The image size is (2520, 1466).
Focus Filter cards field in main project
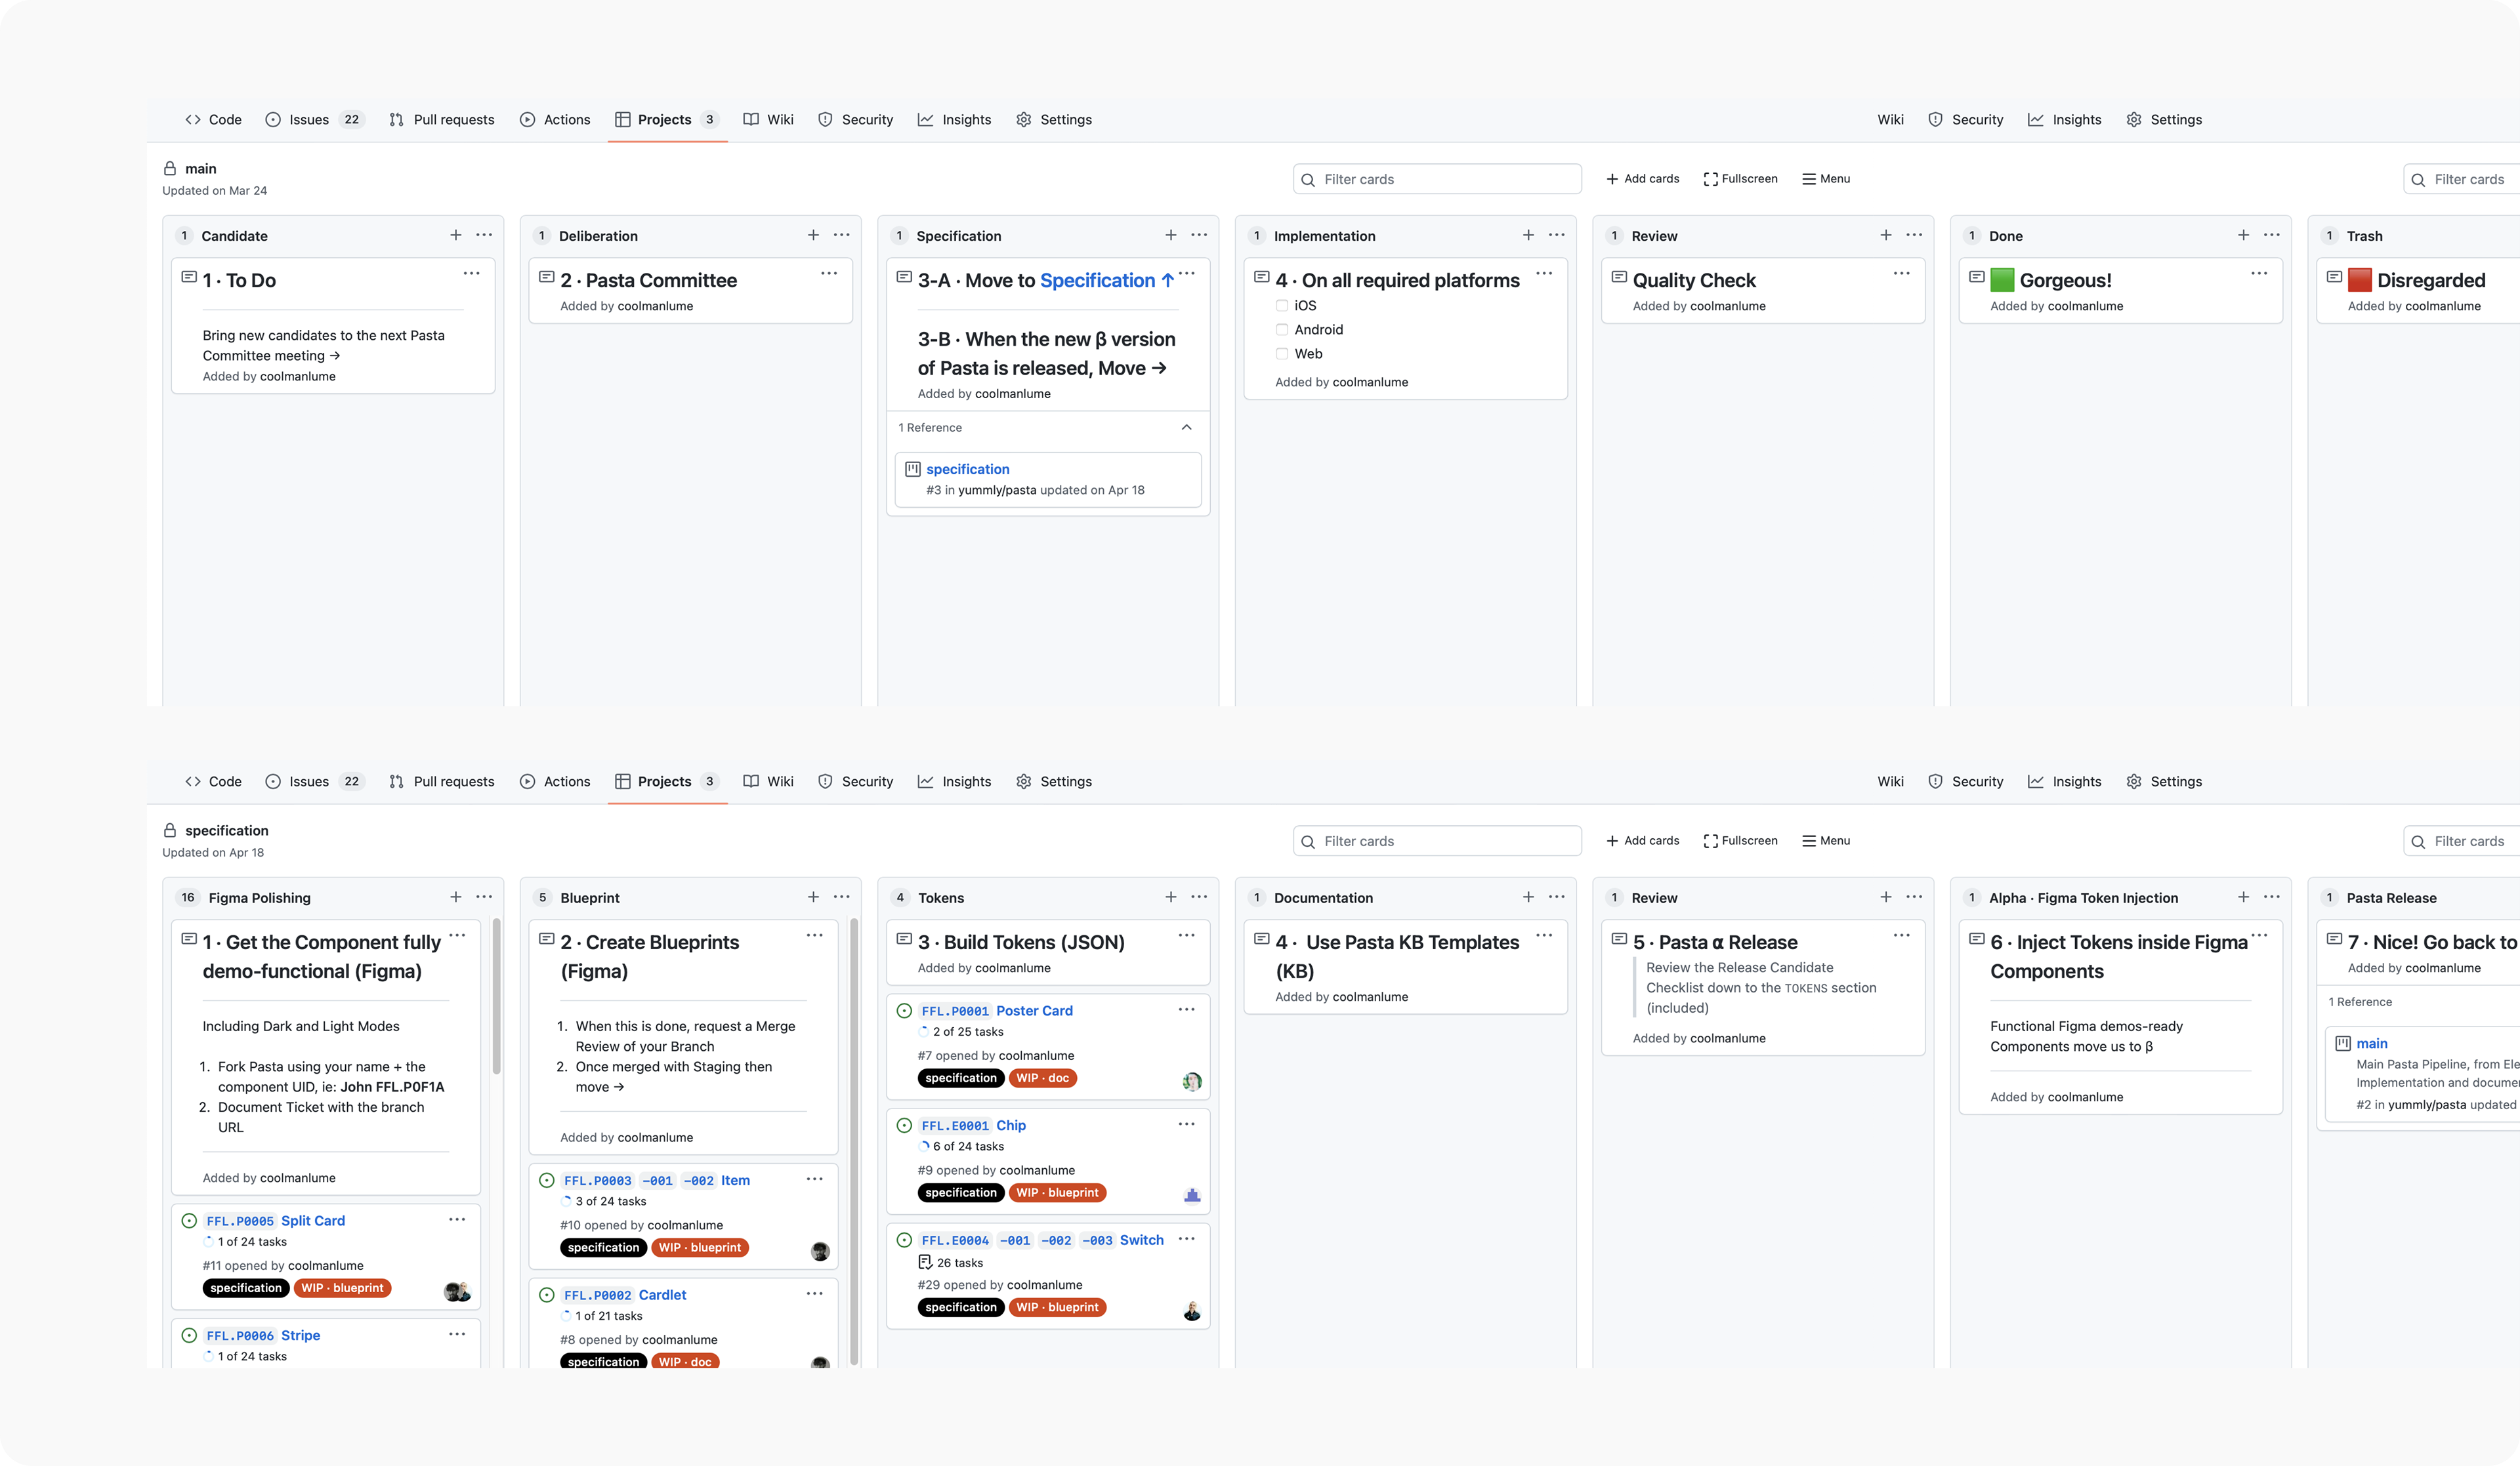pyautogui.click(x=1437, y=179)
